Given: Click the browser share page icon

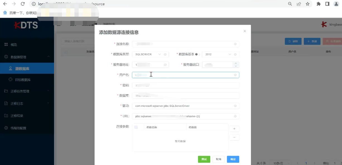Looking at the screenshot, I should pos(299,4).
